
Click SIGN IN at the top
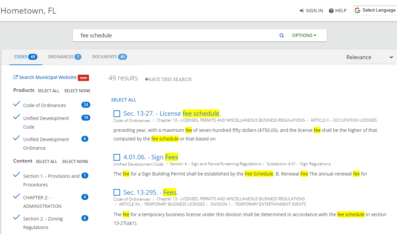pos(311,11)
